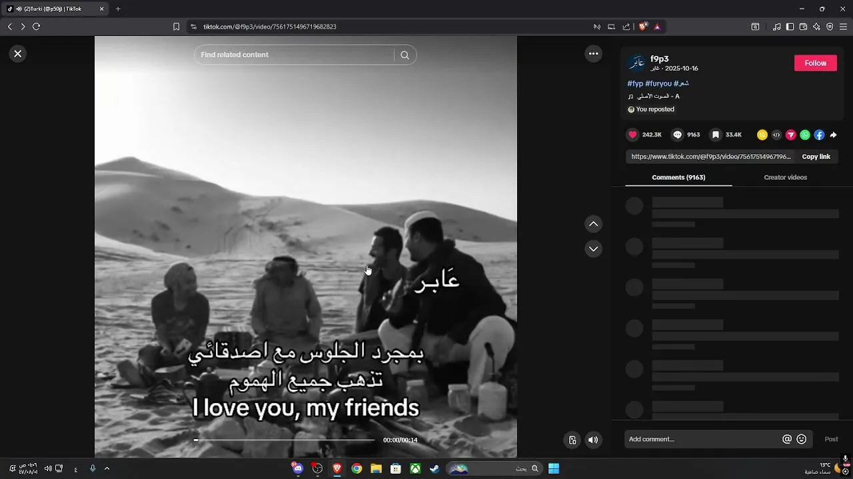The height and width of the screenshot is (479, 853).
Task: Click the share page icon in address bar
Action: (x=626, y=27)
